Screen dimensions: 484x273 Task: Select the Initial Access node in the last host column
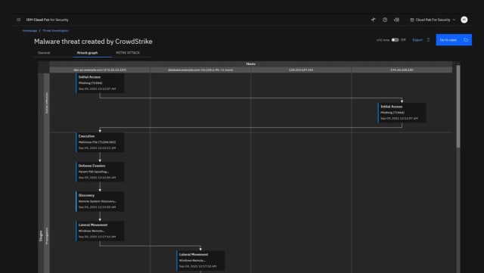(x=402, y=113)
